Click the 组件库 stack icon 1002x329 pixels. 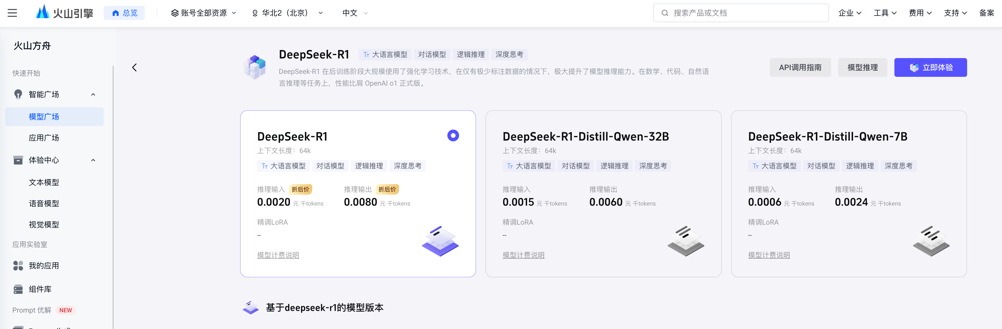[x=18, y=289]
